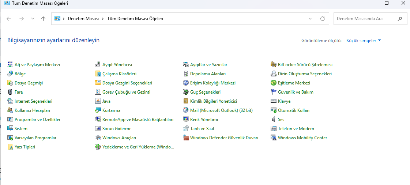Viewport: 410px width, 185px height.
Task: Click the Güç Seçenekleri icon
Action: point(186,92)
